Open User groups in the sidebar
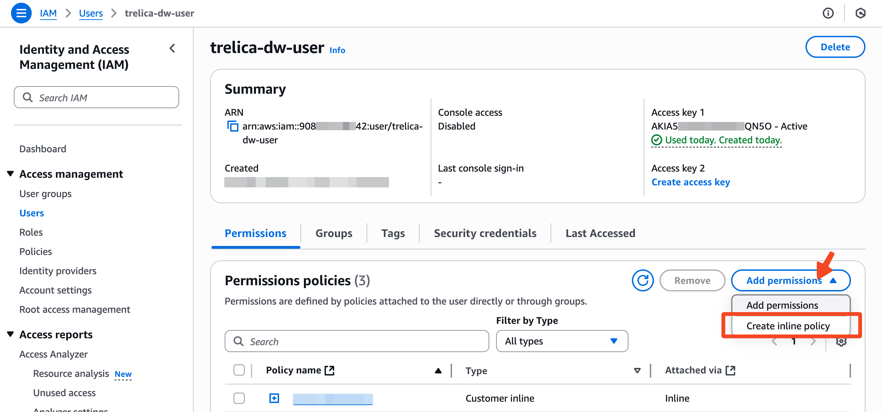 (x=45, y=194)
